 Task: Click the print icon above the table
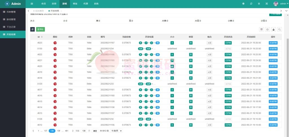click(x=273, y=29)
